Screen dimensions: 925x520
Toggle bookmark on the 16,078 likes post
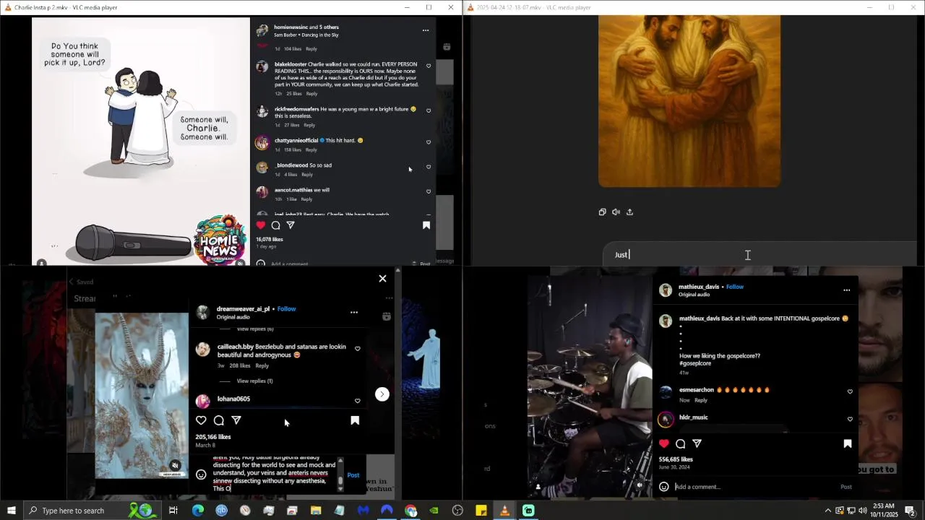426,225
